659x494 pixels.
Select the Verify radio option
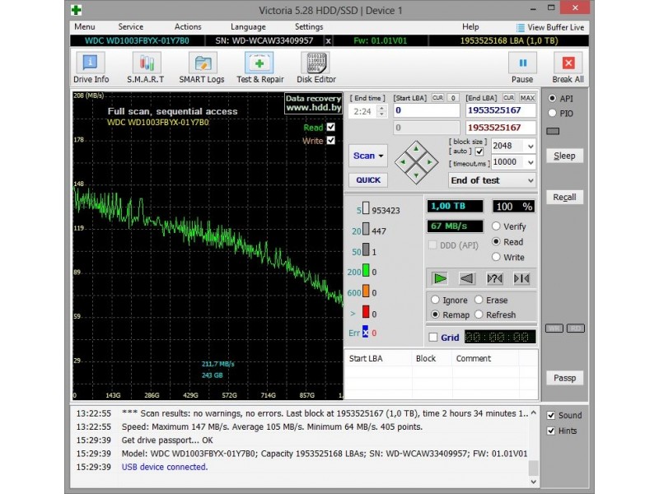pyautogui.click(x=496, y=226)
